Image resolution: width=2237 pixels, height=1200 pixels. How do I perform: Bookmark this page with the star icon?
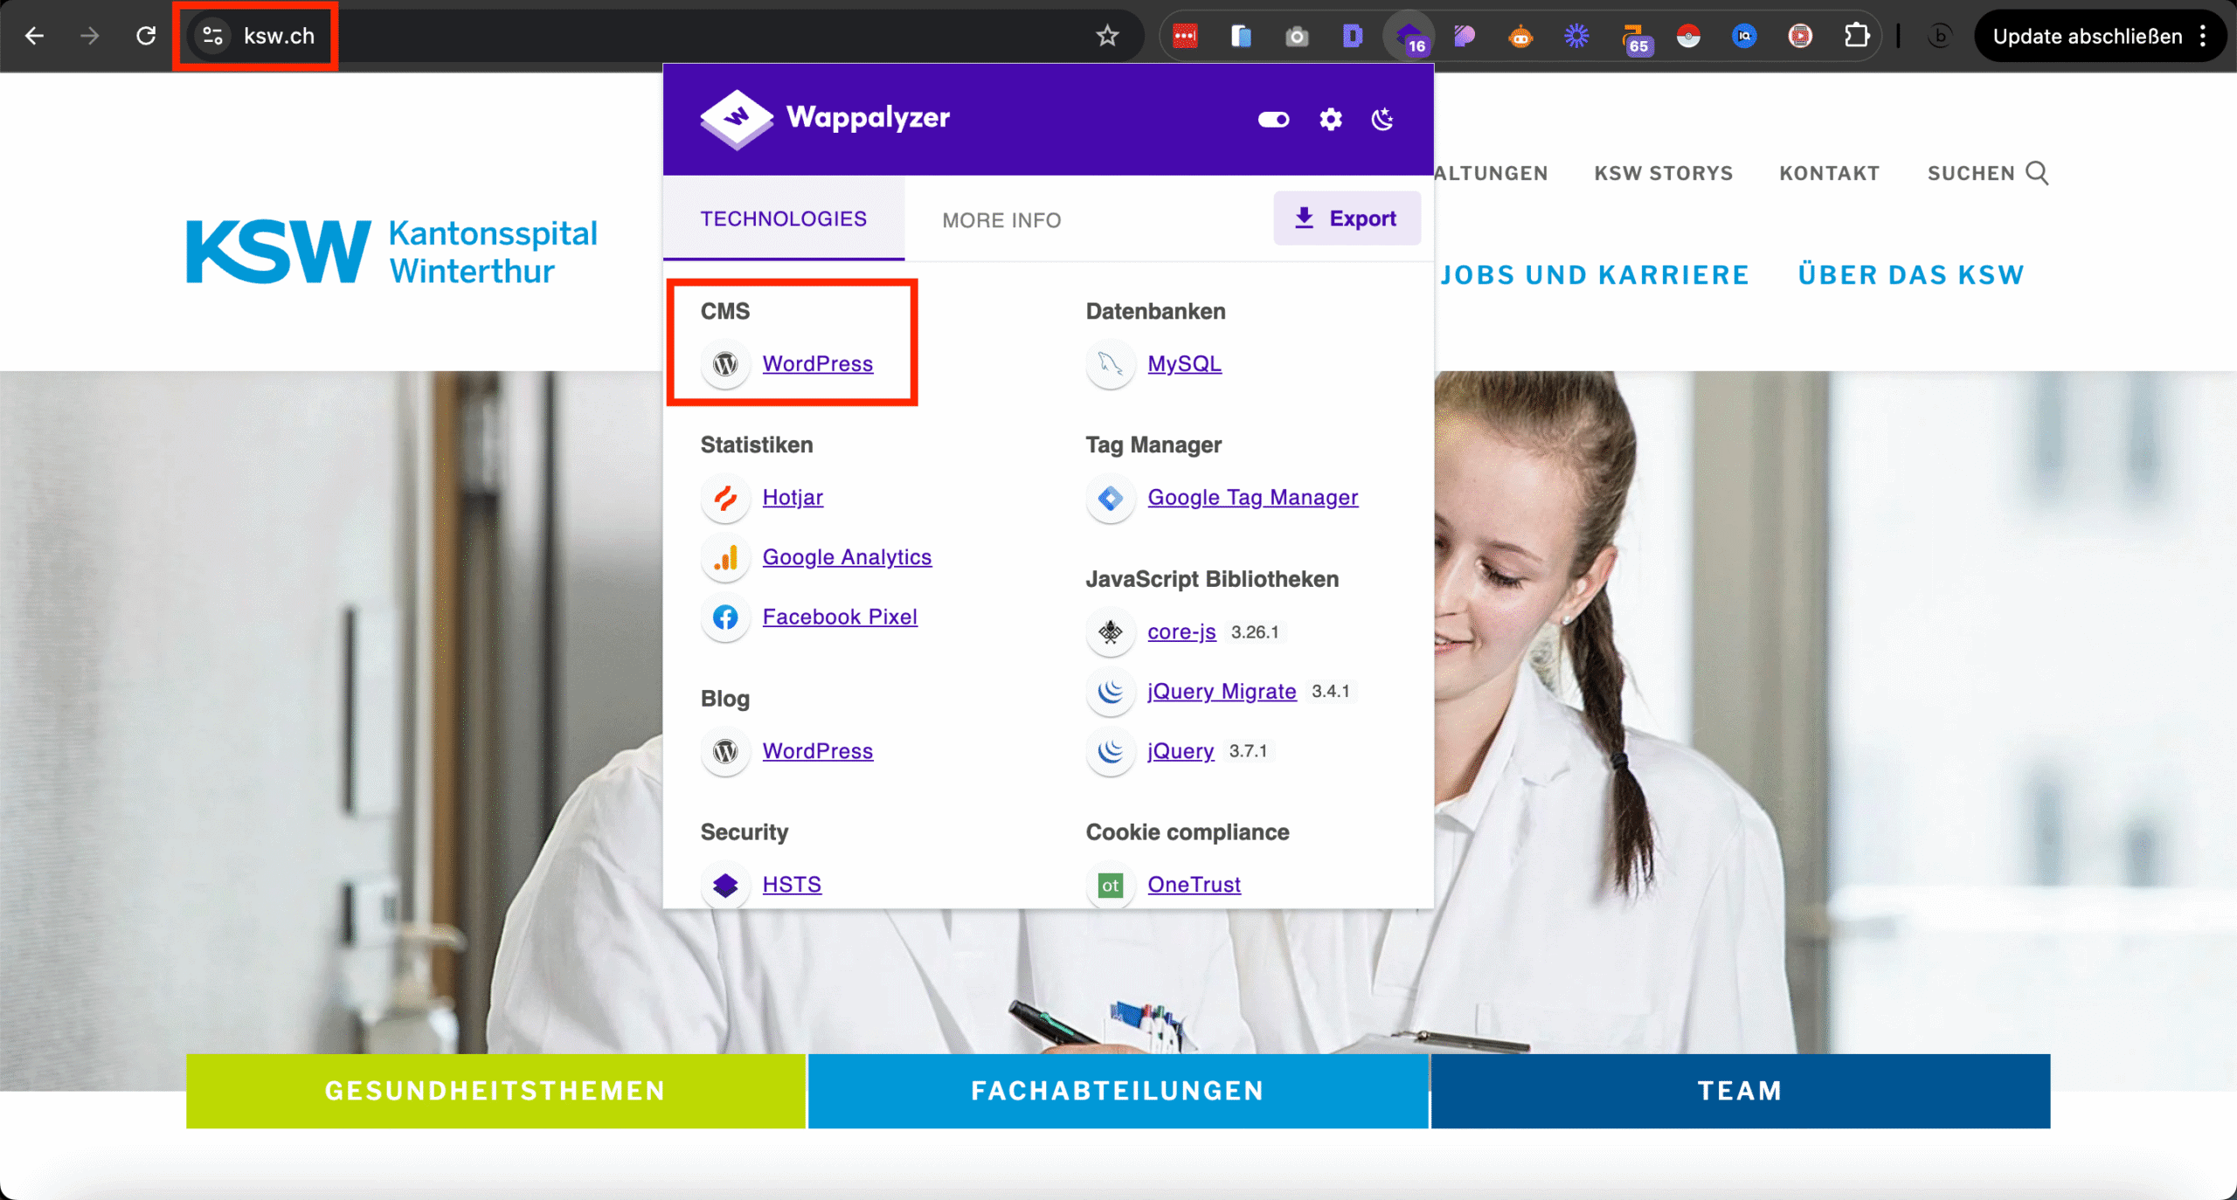tap(1107, 36)
